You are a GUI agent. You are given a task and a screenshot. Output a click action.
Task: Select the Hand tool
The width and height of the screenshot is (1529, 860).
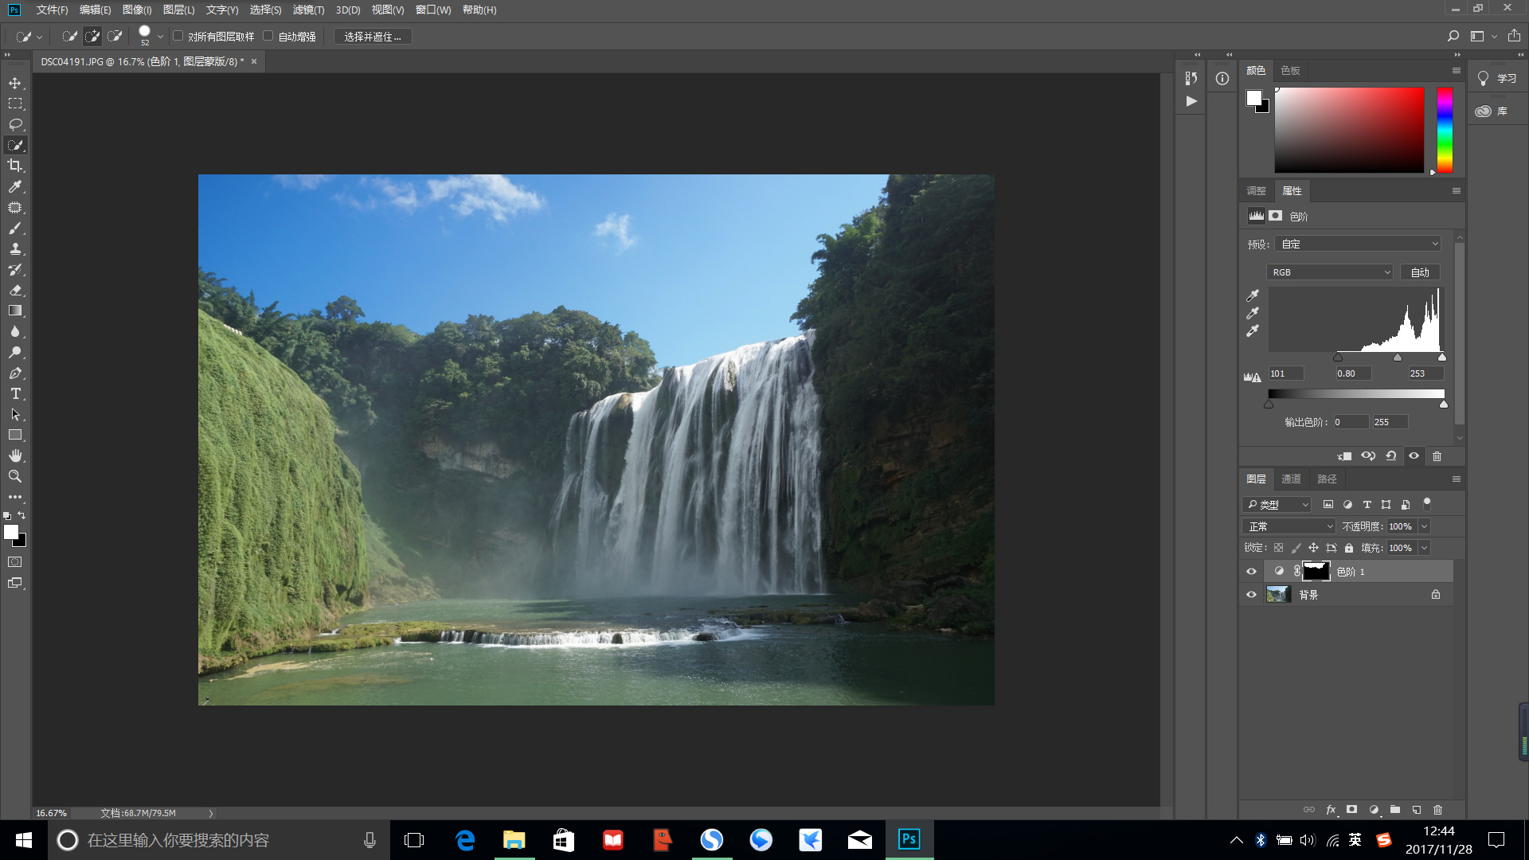point(15,455)
